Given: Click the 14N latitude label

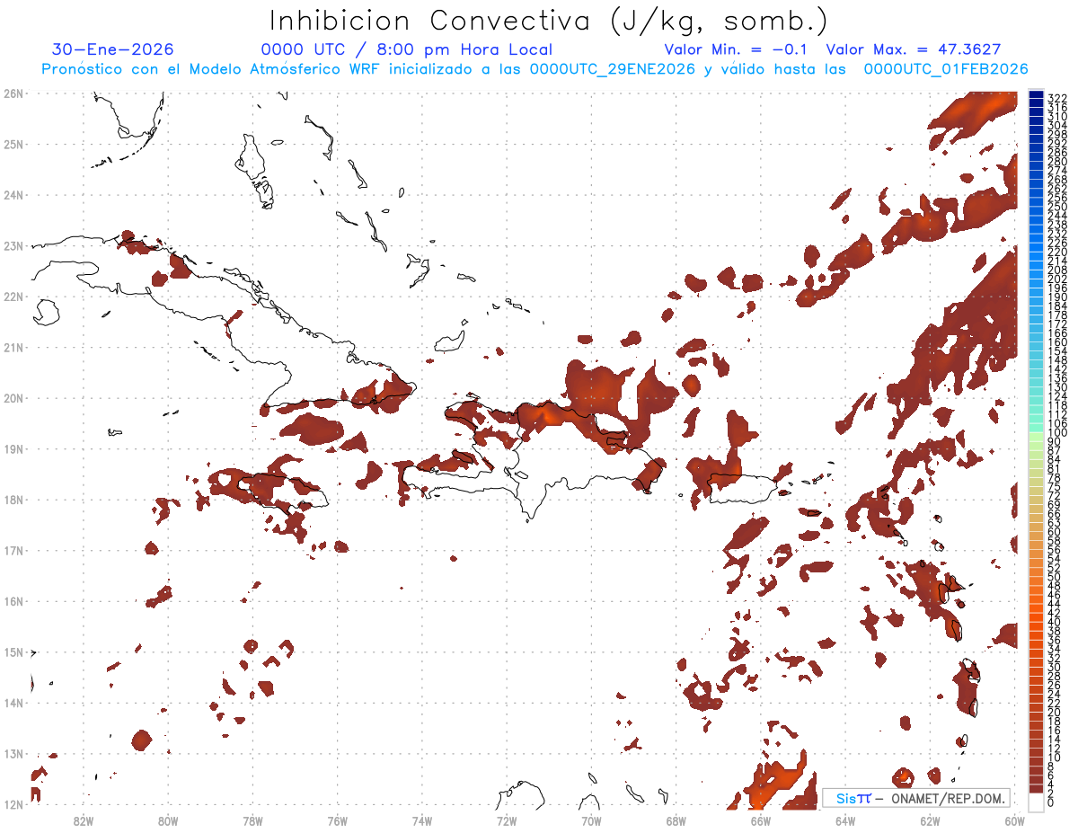Looking at the screenshot, I should point(13,703).
